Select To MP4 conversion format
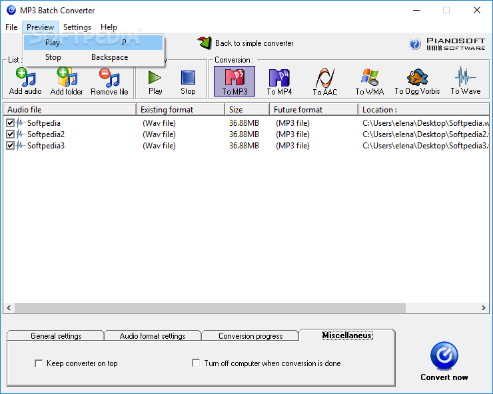Viewport: 493px width, 394px height. coord(279,82)
